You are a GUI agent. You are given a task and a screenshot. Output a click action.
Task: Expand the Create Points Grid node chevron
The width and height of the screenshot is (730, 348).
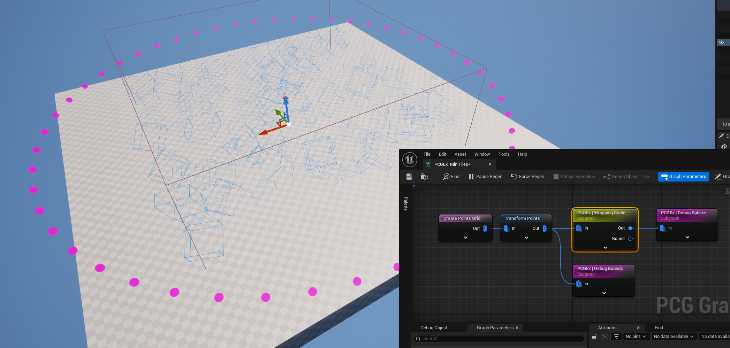466,238
